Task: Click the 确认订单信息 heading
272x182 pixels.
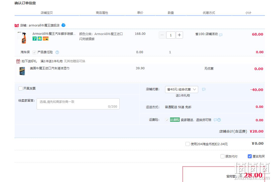Action: coord(25,3)
